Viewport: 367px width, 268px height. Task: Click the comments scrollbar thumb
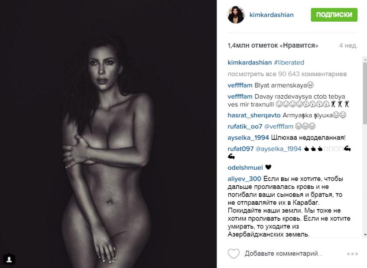pos(365,93)
